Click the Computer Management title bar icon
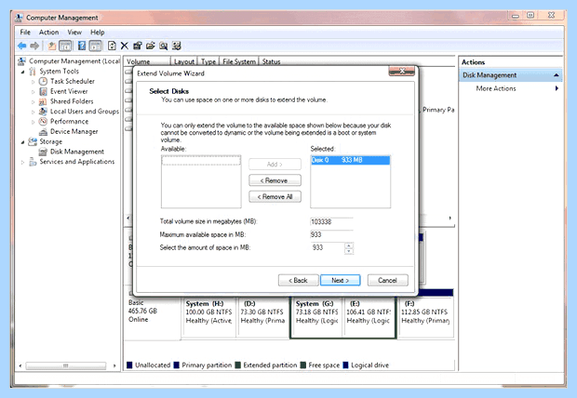Image resolution: width=577 pixels, height=398 pixels. 20,18
